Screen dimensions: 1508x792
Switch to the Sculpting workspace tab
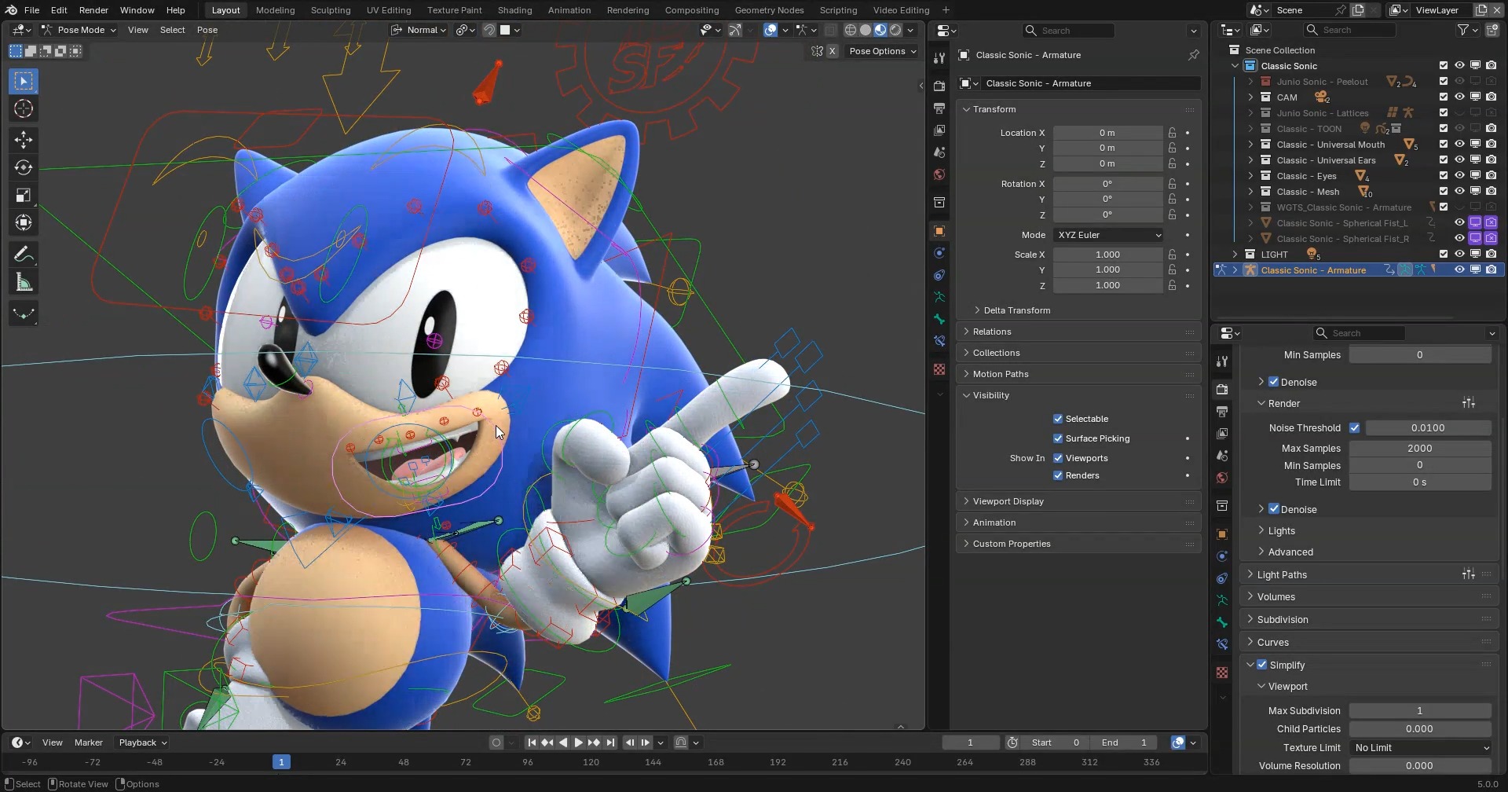pos(331,10)
